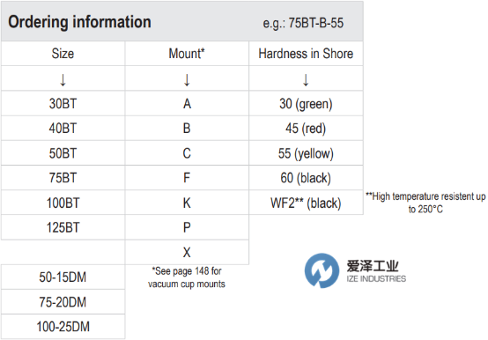
Task: Click the high temperature resistant note
Action: 425,203
